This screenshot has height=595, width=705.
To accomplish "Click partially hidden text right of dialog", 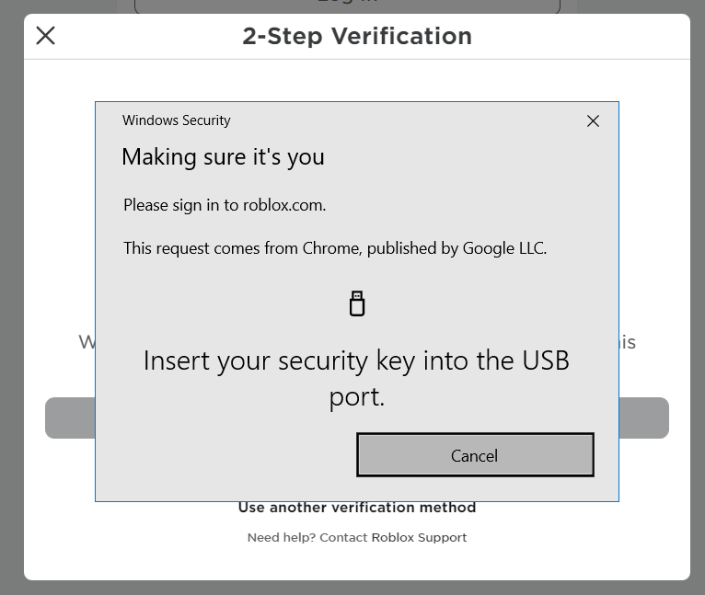I will (627, 342).
